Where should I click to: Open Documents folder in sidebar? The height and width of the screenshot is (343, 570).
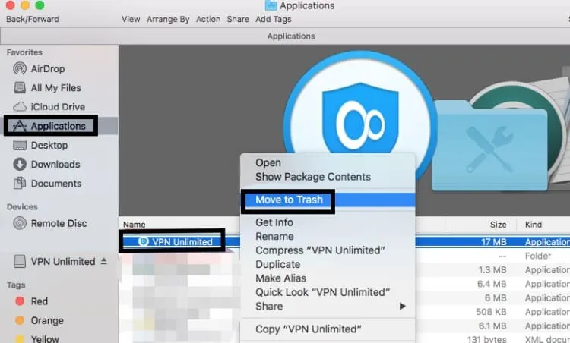[x=47, y=184]
